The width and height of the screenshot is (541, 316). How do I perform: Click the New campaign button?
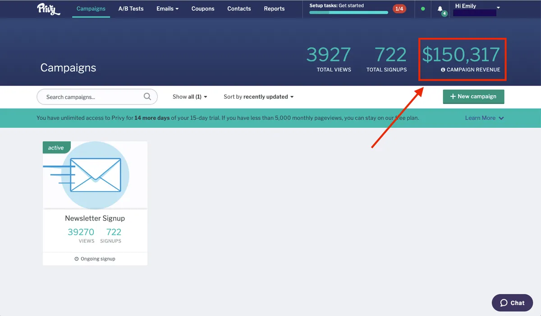(x=473, y=96)
